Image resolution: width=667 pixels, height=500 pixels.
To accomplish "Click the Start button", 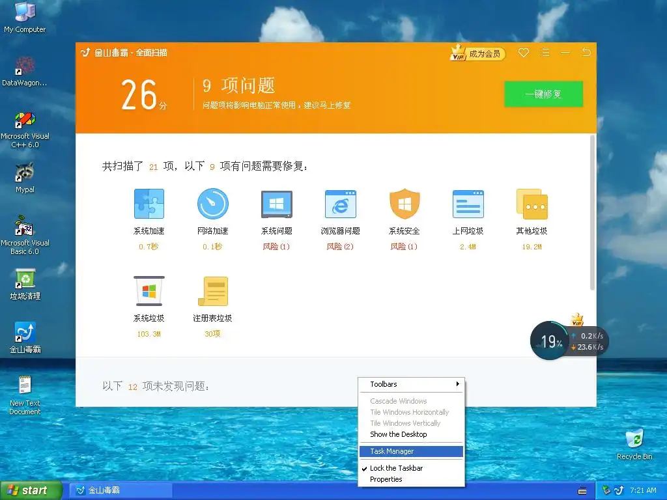I will pyautogui.click(x=31, y=491).
